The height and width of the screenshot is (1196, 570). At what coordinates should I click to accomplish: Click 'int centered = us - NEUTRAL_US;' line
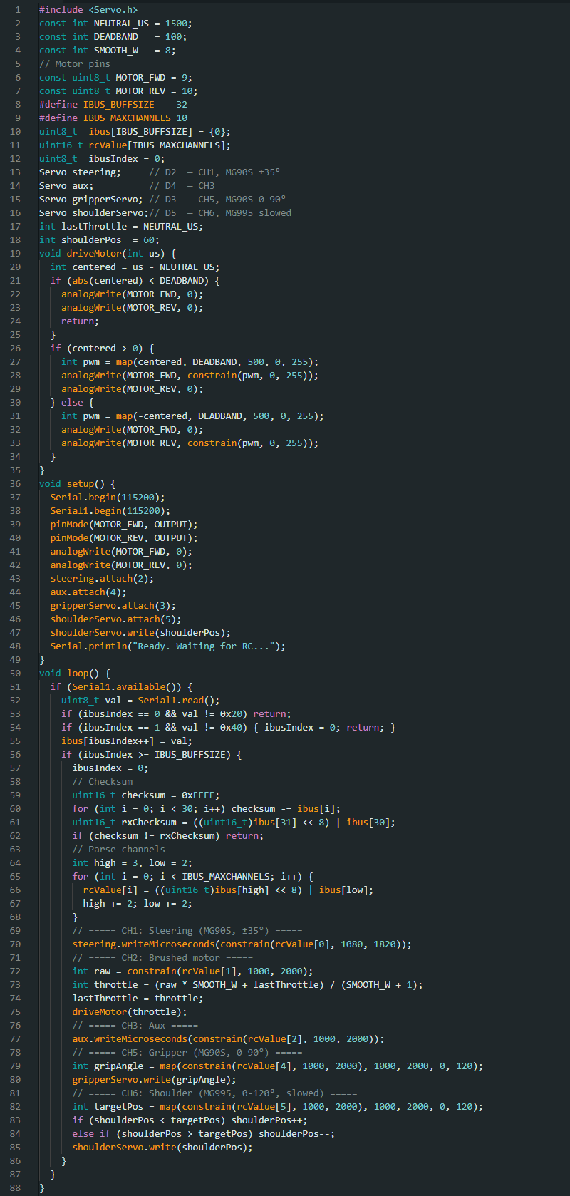coord(135,267)
